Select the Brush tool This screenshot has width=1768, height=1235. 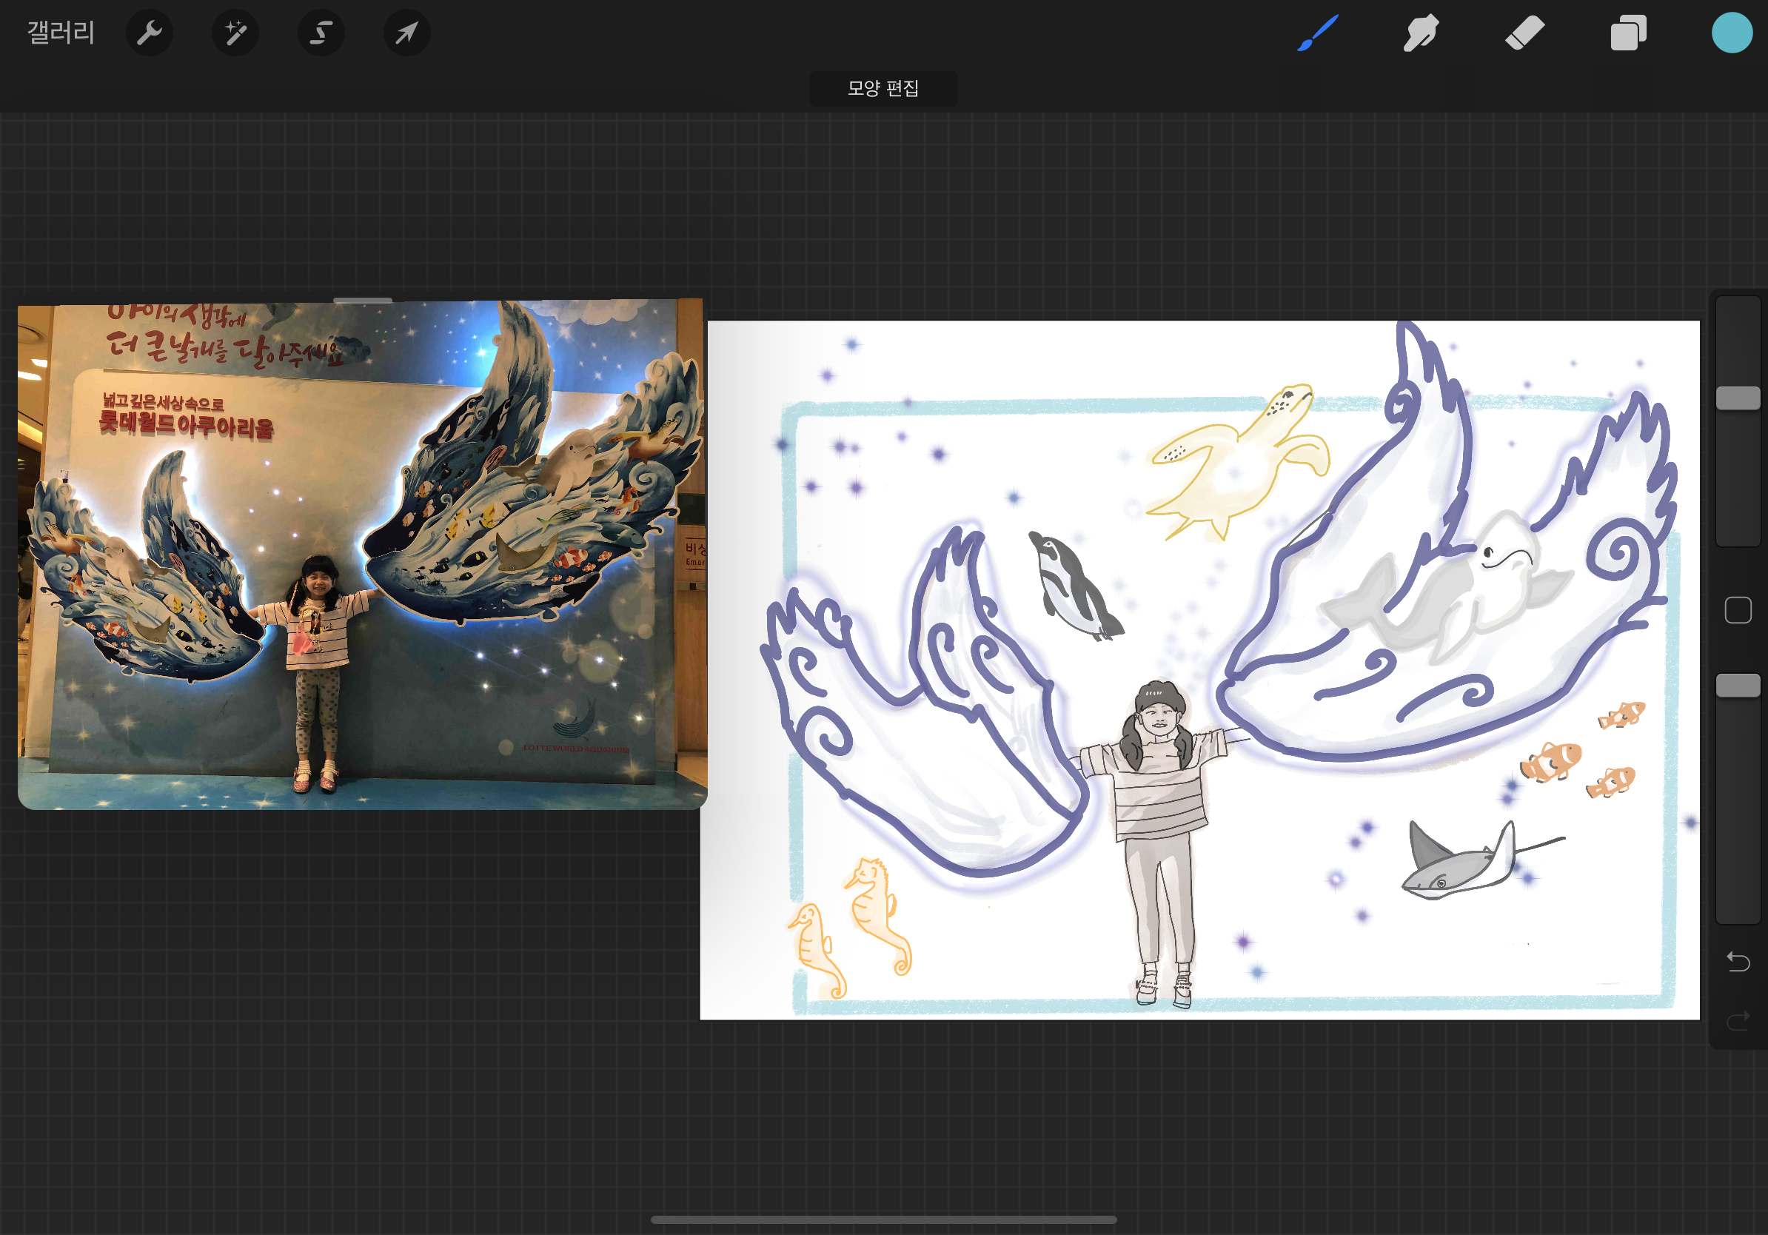(1318, 33)
